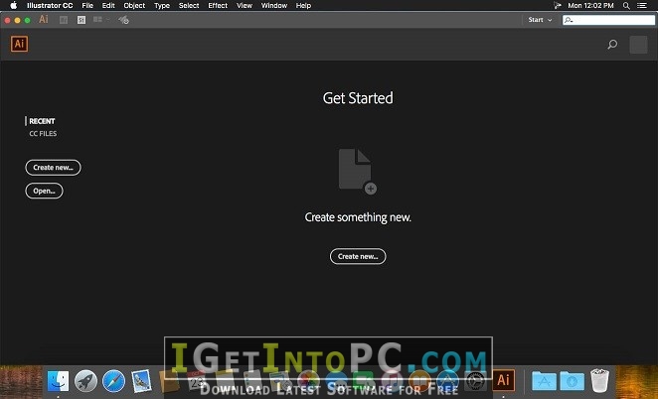Open Finder from the dock
This screenshot has width=658, height=399.
pyautogui.click(x=58, y=380)
